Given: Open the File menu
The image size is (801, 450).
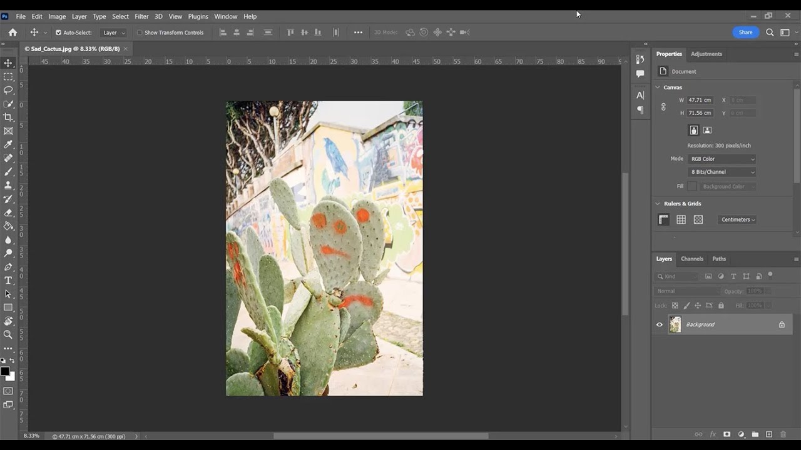Looking at the screenshot, I should click(x=21, y=16).
